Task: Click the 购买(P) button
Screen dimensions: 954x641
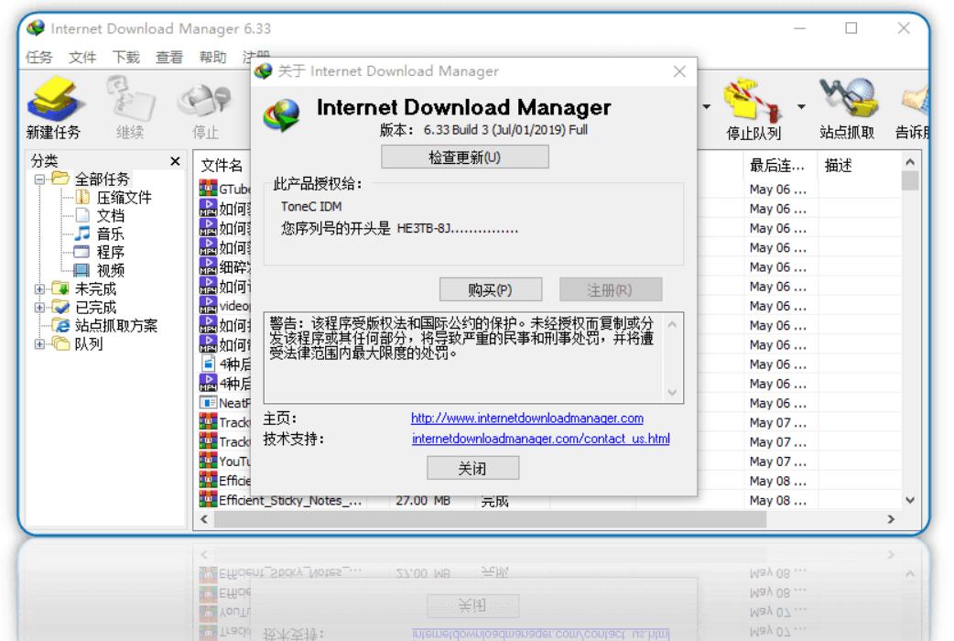Action: [x=491, y=289]
